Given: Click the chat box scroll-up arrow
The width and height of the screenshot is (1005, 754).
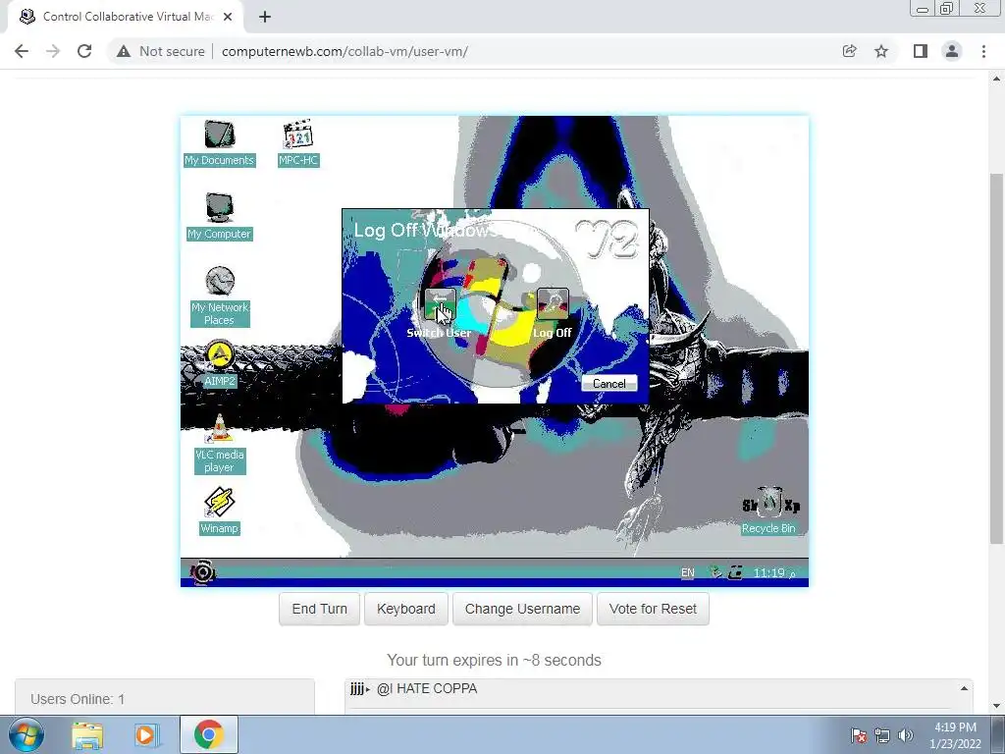Looking at the screenshot, I should (x=964, y=688).
